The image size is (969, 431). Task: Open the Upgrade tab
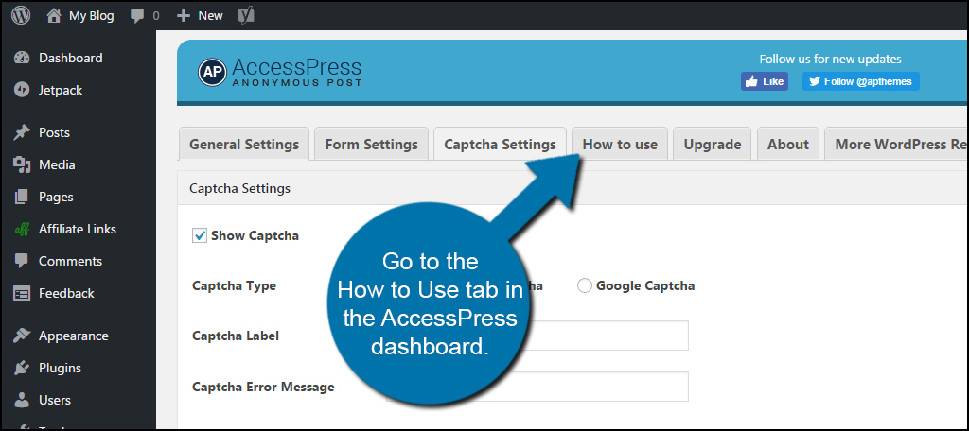[712, 144]
